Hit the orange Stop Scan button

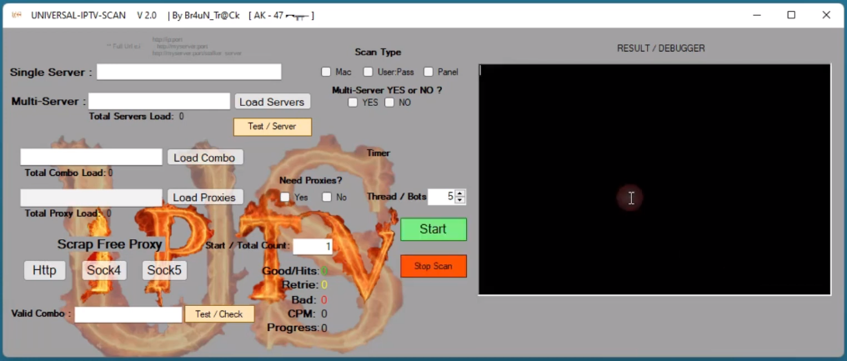434,266
